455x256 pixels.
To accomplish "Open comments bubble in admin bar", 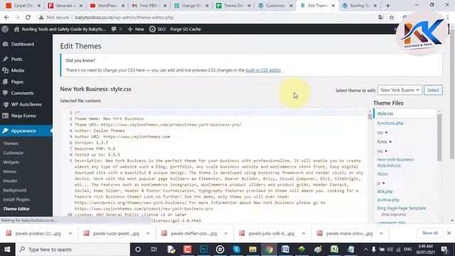I will (117, 29).
